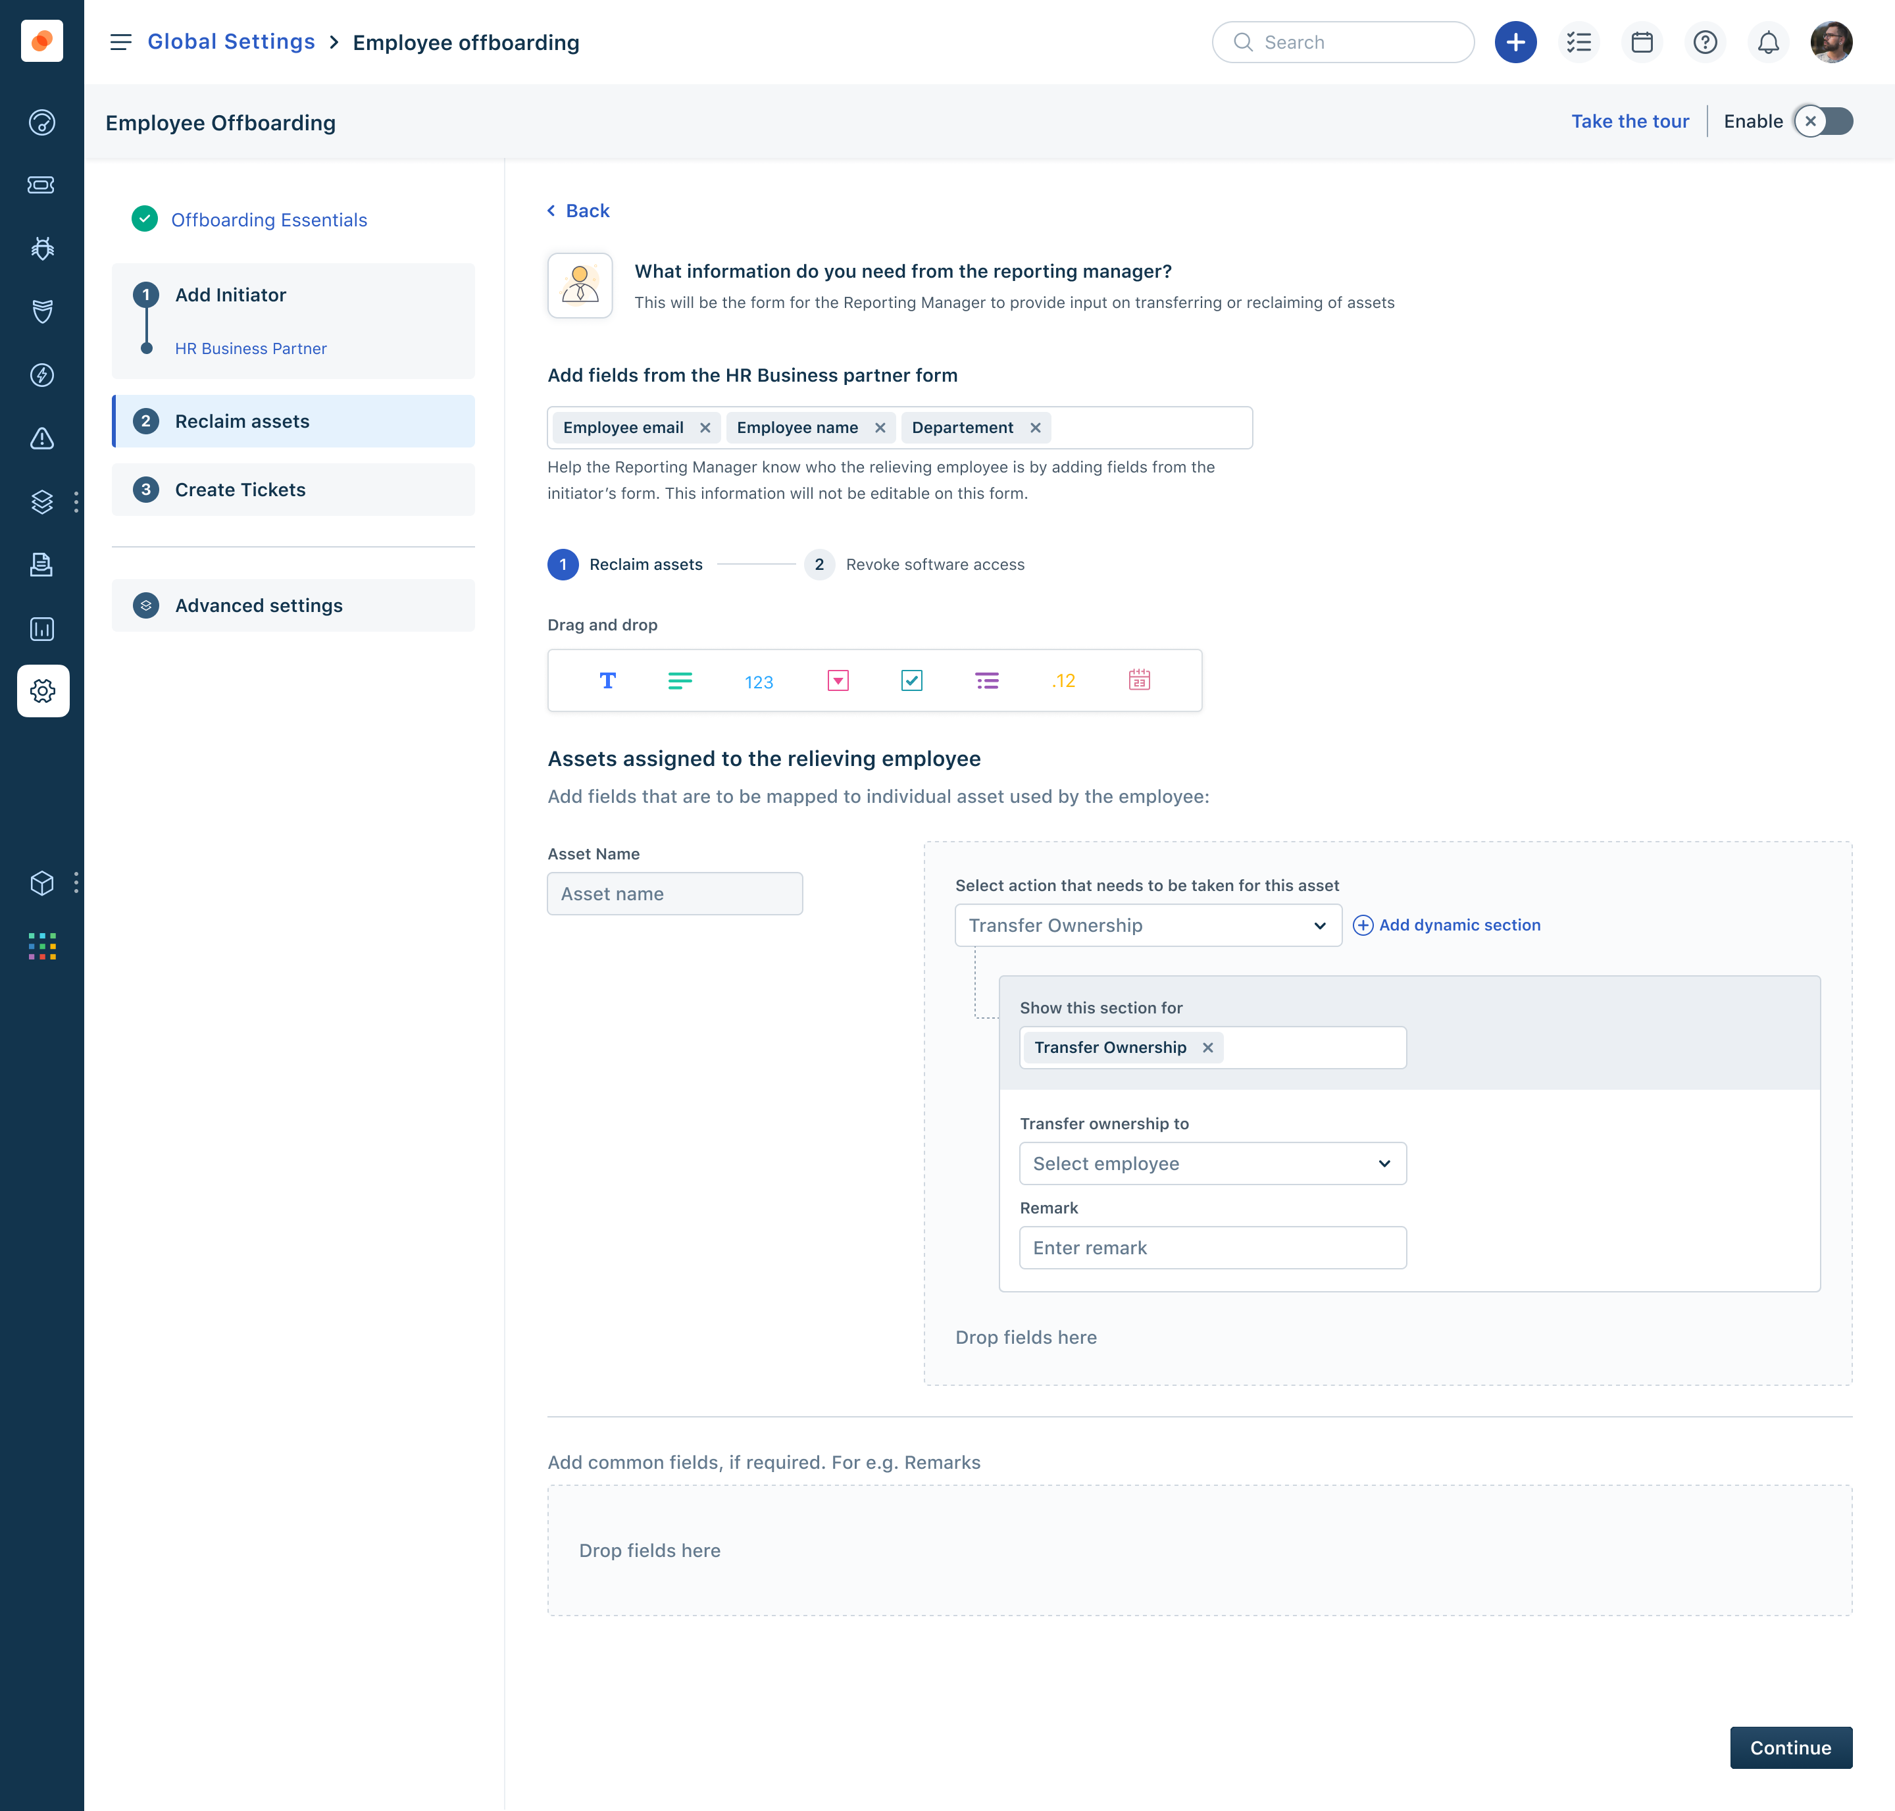The image size is (1895, 1811).
Task: Select the number field icon (123)
Action: click(x=759, y=680)
